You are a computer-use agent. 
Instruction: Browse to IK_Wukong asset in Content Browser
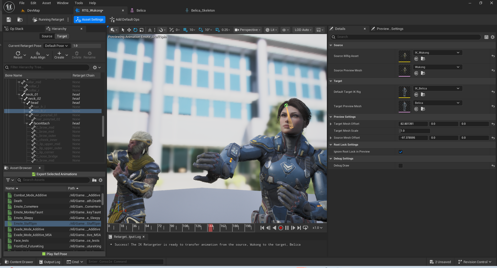coord(423,59)
